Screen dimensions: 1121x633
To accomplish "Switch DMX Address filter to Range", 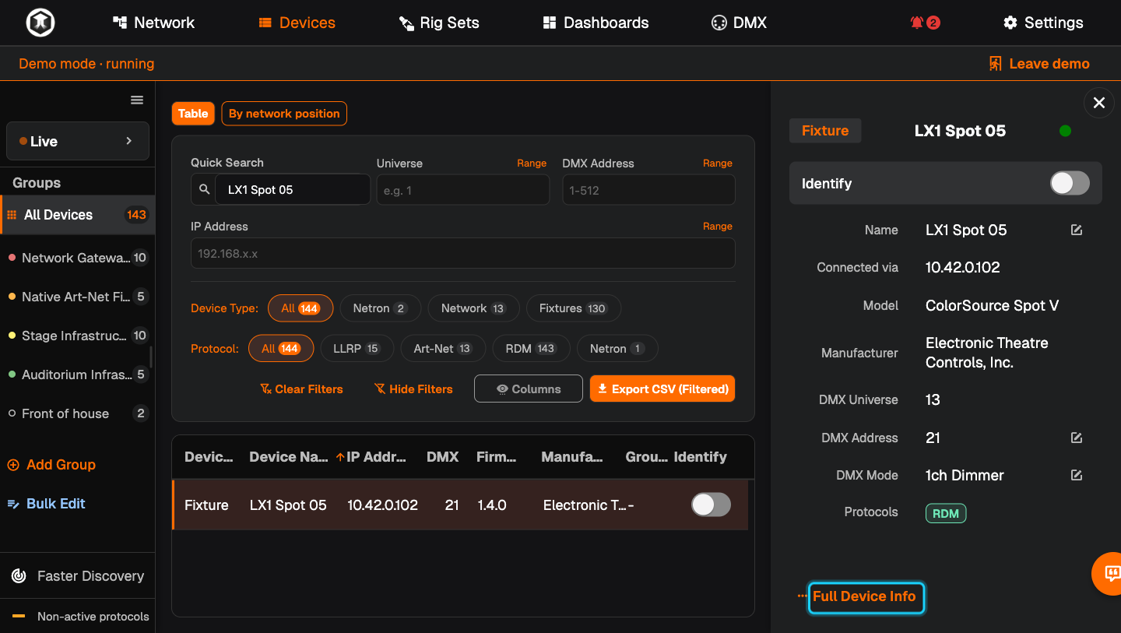I will (x=717, y=164).
